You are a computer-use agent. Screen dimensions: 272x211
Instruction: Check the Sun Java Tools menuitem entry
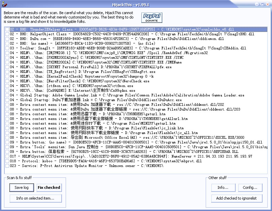click(x=7, y=147)
